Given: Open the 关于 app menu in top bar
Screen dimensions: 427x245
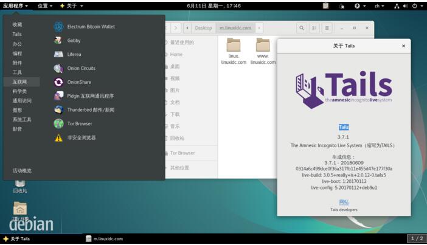Looking at the screenshot, I should click(x=71, y=5).
